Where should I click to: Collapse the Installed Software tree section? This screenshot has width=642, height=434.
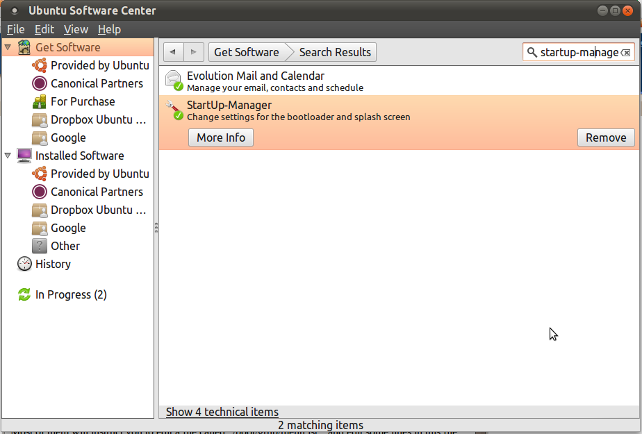[x=8, y=156]
